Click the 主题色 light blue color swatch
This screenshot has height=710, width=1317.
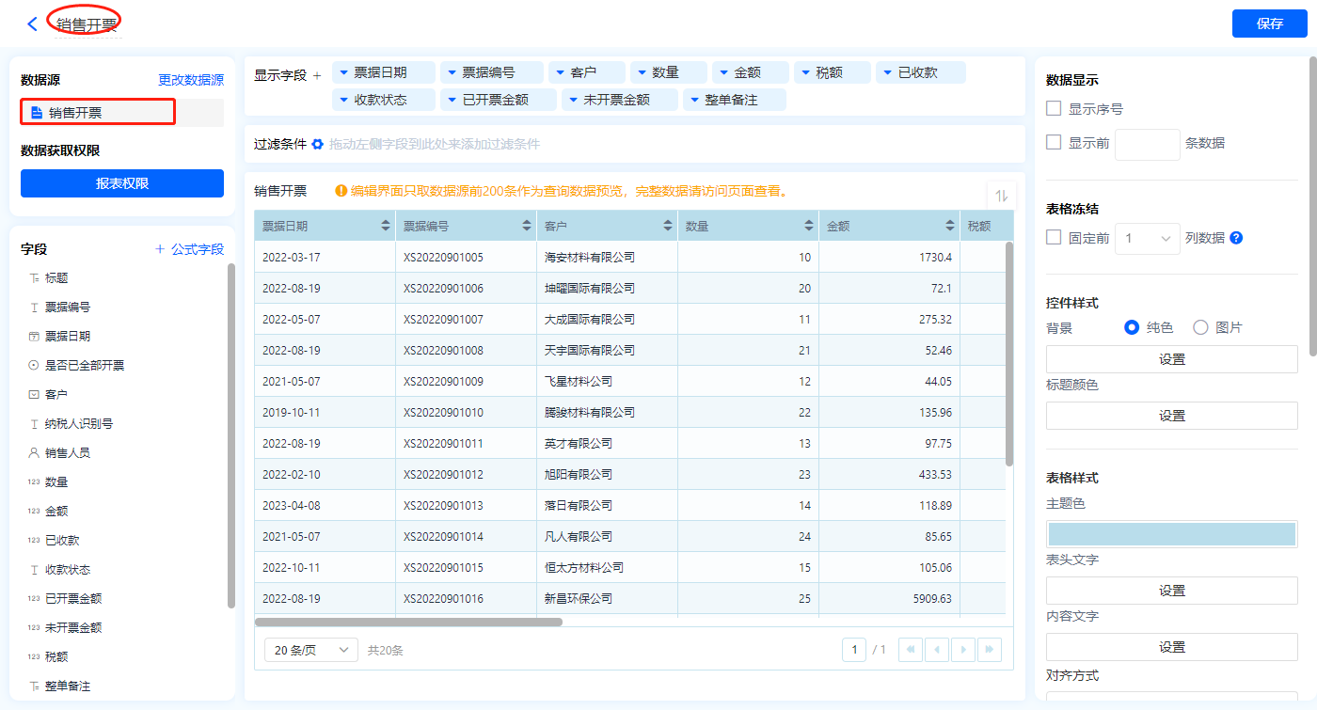coord(1171,534)
